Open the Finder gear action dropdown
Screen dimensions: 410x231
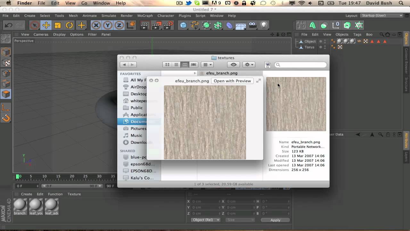click(x=249, y=64)
